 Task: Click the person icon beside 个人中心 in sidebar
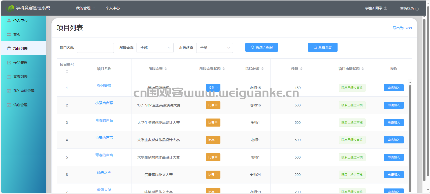coord(9,20)
